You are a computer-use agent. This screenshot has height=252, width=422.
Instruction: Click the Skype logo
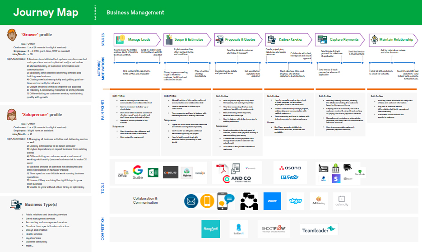296,201
